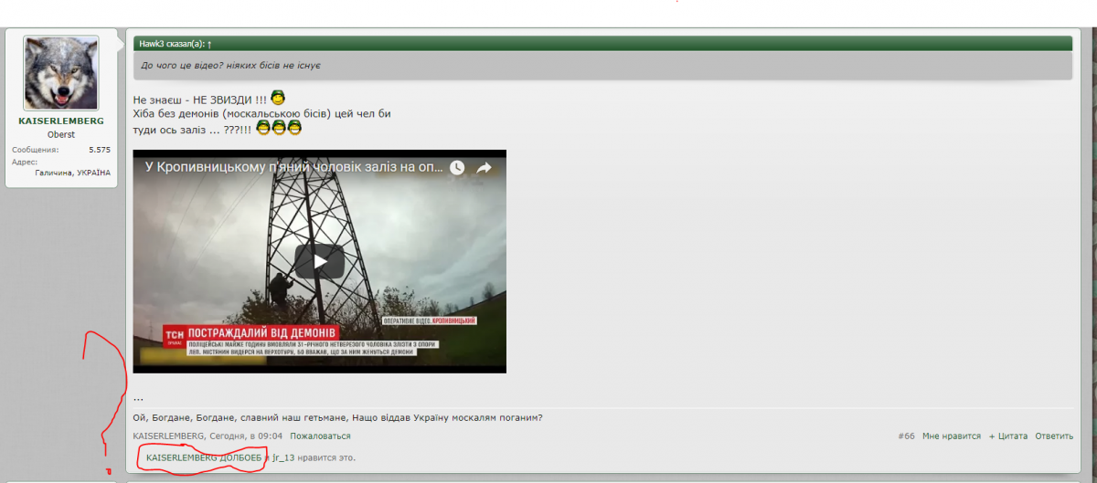The width and height of the screenshot is (1097, 483).
Task: Open the post permalink #66
Action: point(907,436)
